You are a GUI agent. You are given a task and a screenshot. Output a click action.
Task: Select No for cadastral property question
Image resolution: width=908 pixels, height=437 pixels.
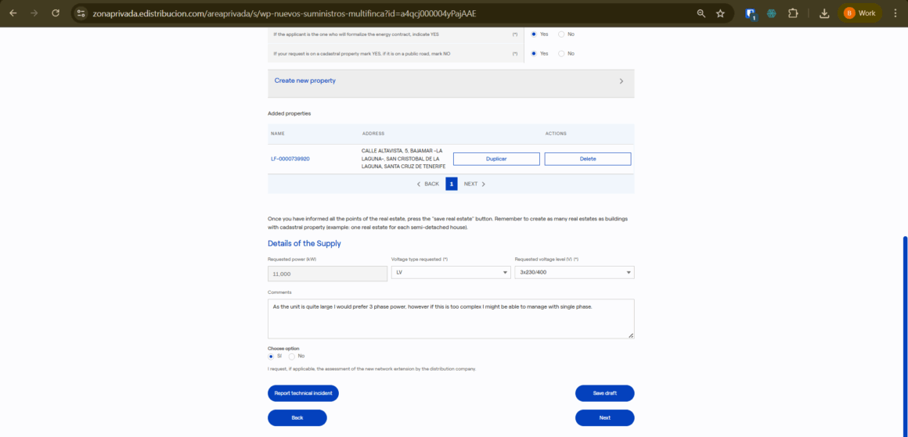coord(561,53)
